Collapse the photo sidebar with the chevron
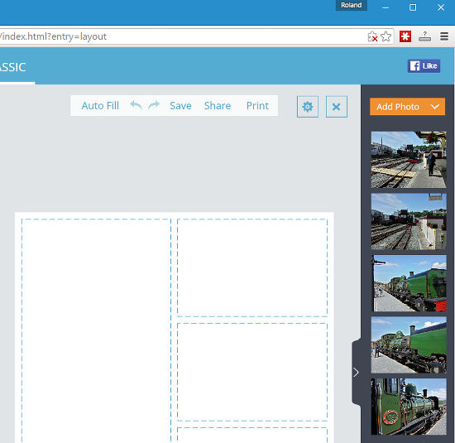Image resolution: width=455 pixels, height=443 pixels. 356,372
